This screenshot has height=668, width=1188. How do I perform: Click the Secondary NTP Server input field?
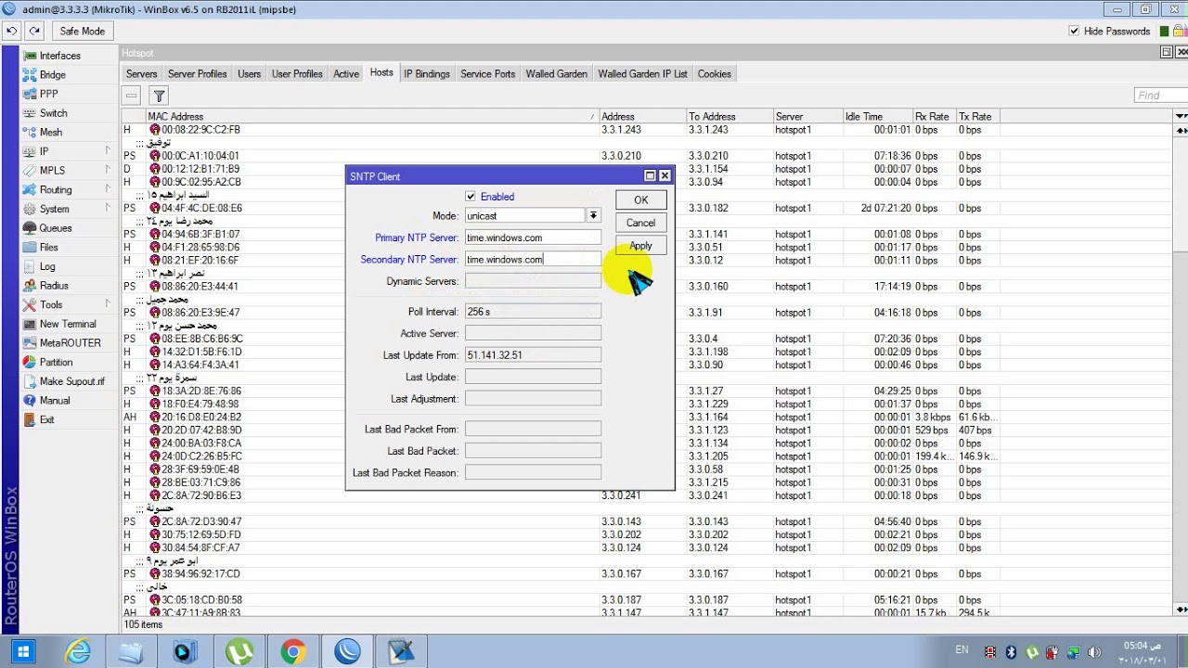533,260
